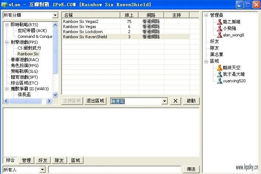
Task: Click the user icon beside xuanxing520
Action: coord(219,81)
